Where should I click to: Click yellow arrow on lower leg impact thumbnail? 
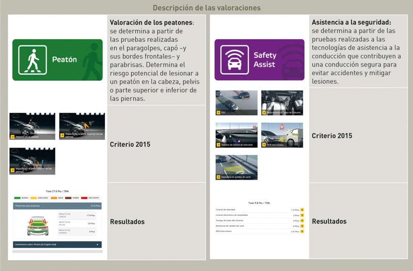pyautogui.click(x=12, y=170)
